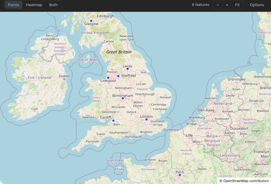This screenshot has width=271, height=184.
Task: Switch to the Heatmap view tab
Action: coord(34,5)
